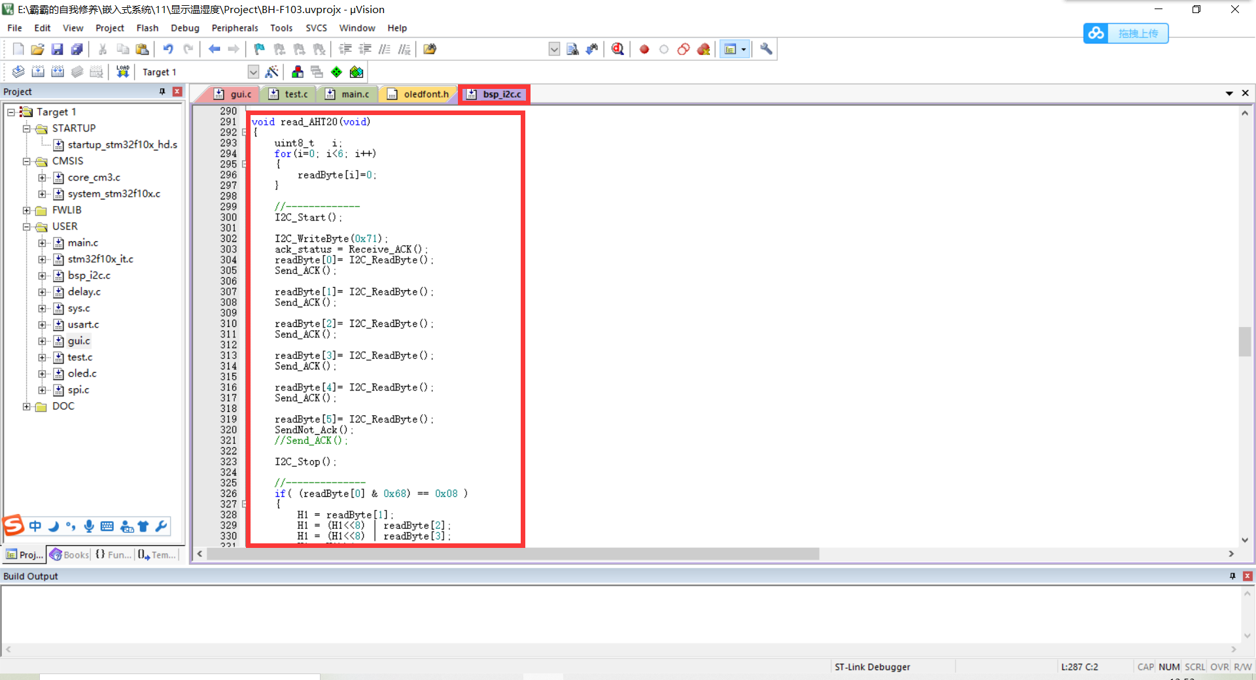1256x680 pixels.
Task: Collapse the CMSIS group
Action: (x=27, y=161)
